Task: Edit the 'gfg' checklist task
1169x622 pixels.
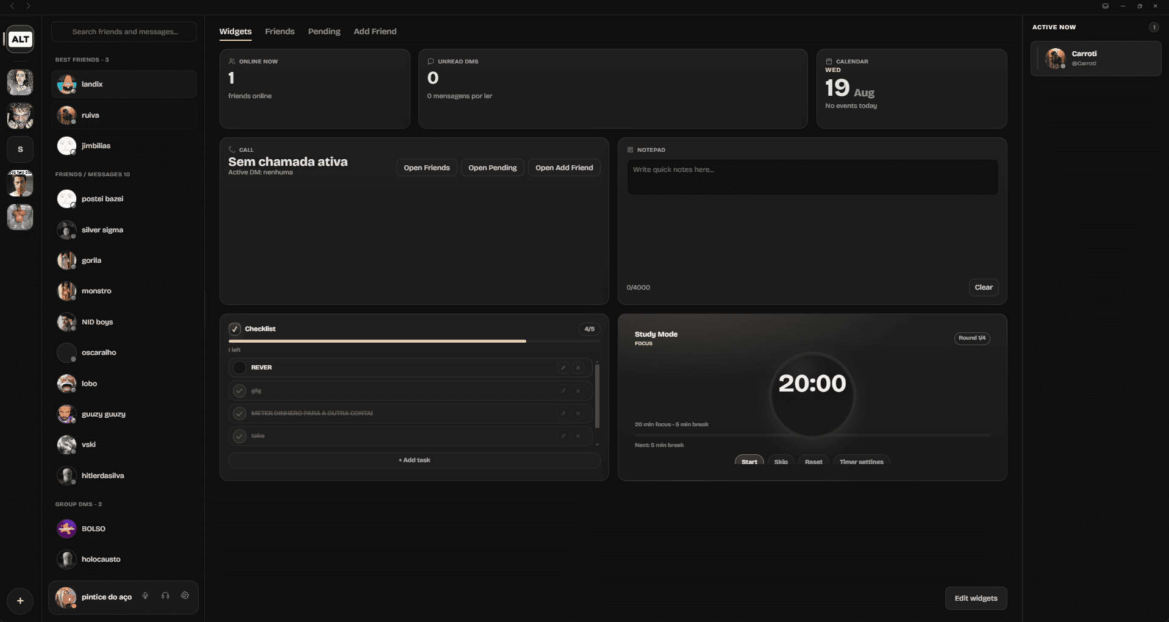Action: [563, 391]
